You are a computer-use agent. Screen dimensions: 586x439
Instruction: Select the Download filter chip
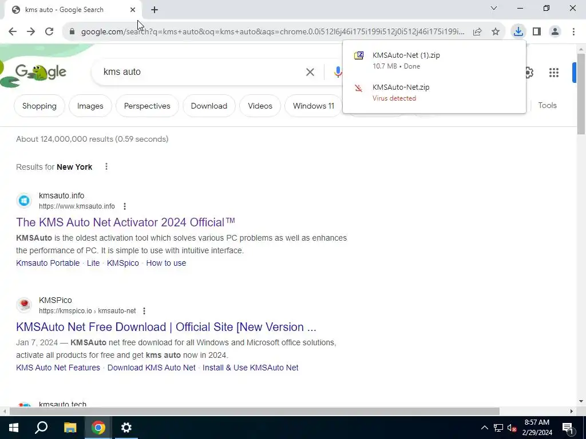pyautogui.click(x=209, y=106)
